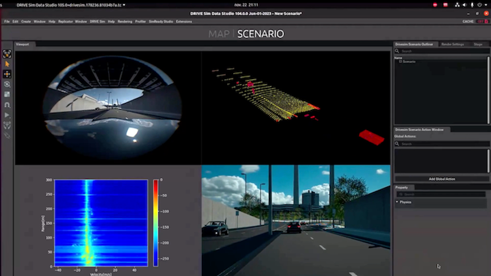Click the bottom greyed-out toolbar icon

click(7, 136)
